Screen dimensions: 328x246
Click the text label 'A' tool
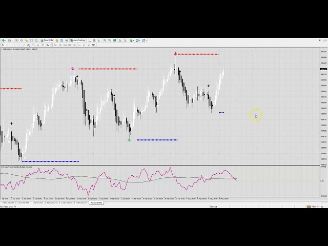pyautogui.click(x=39, y=45)
